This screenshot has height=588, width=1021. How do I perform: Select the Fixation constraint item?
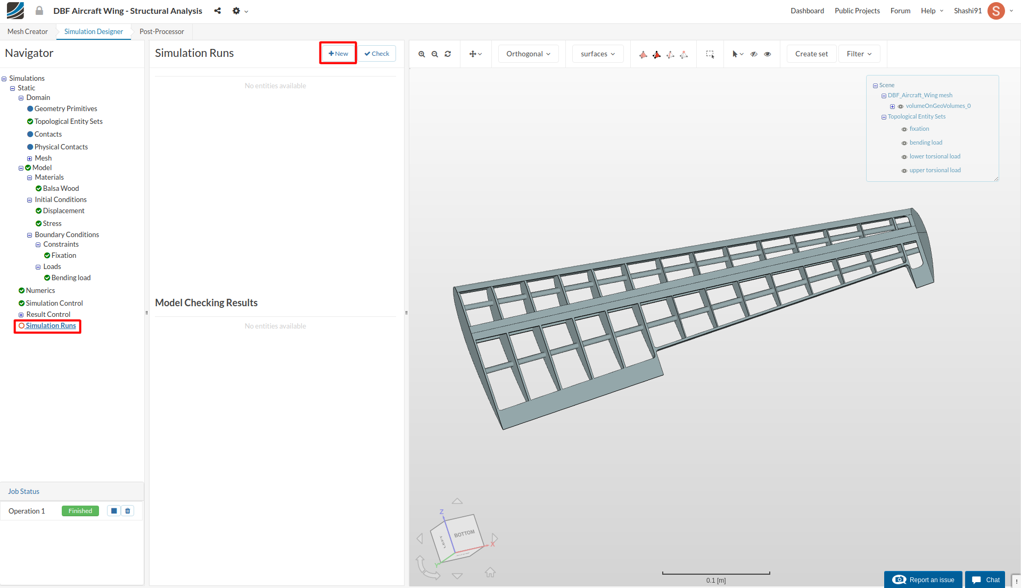(x=64, y=255)
